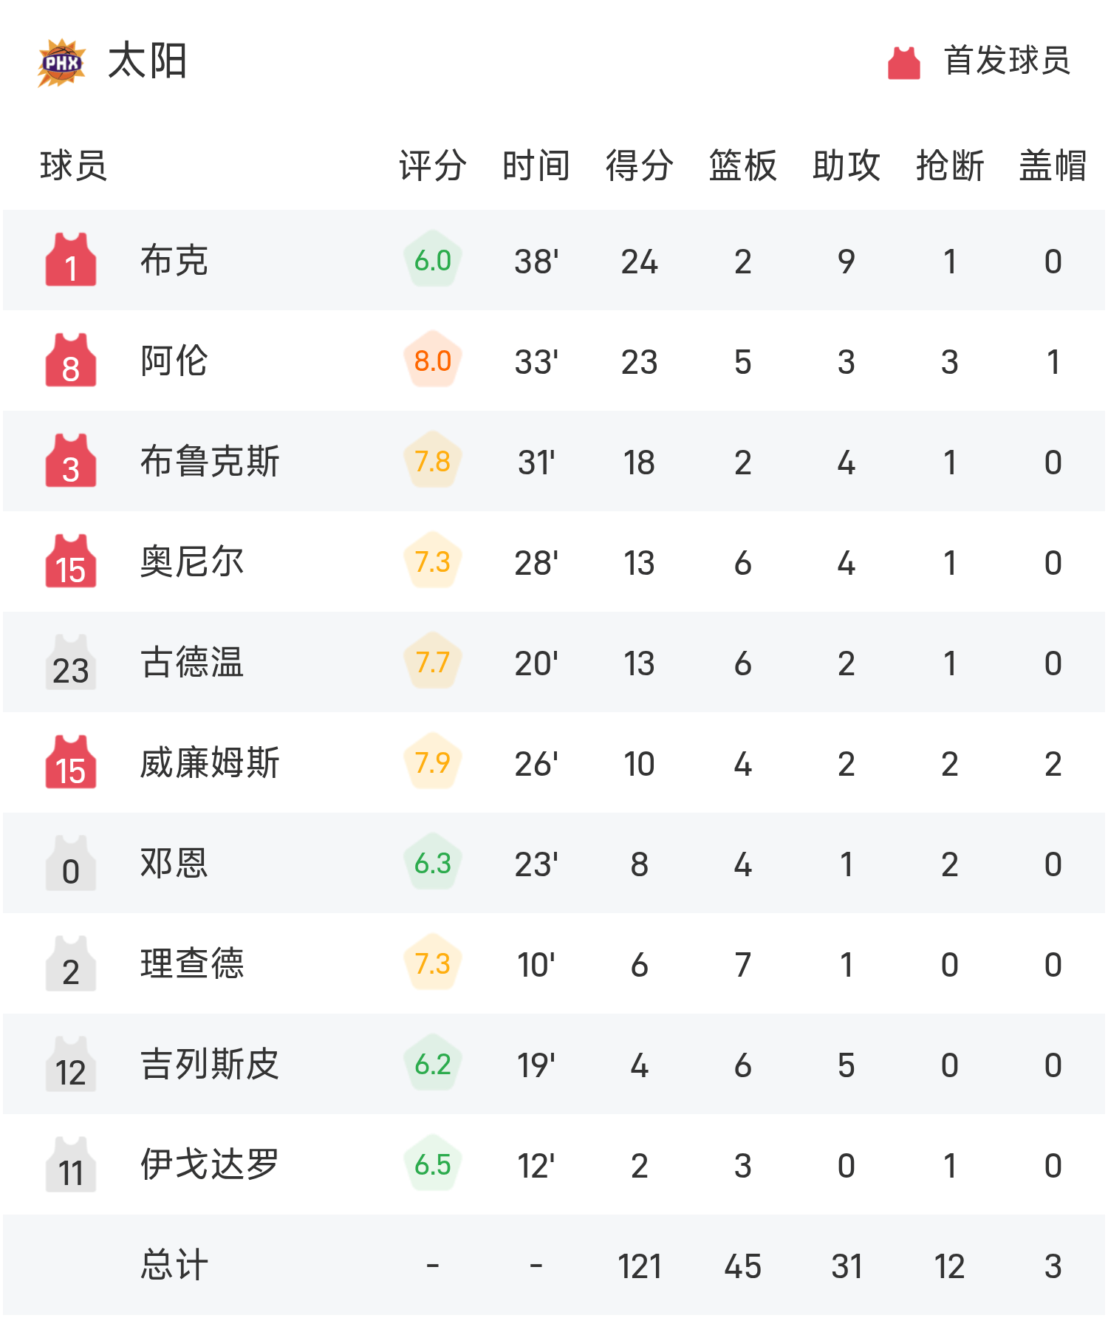Click the red starter jersey legend icon
1108x1318 pixels.
click(903, 63)
